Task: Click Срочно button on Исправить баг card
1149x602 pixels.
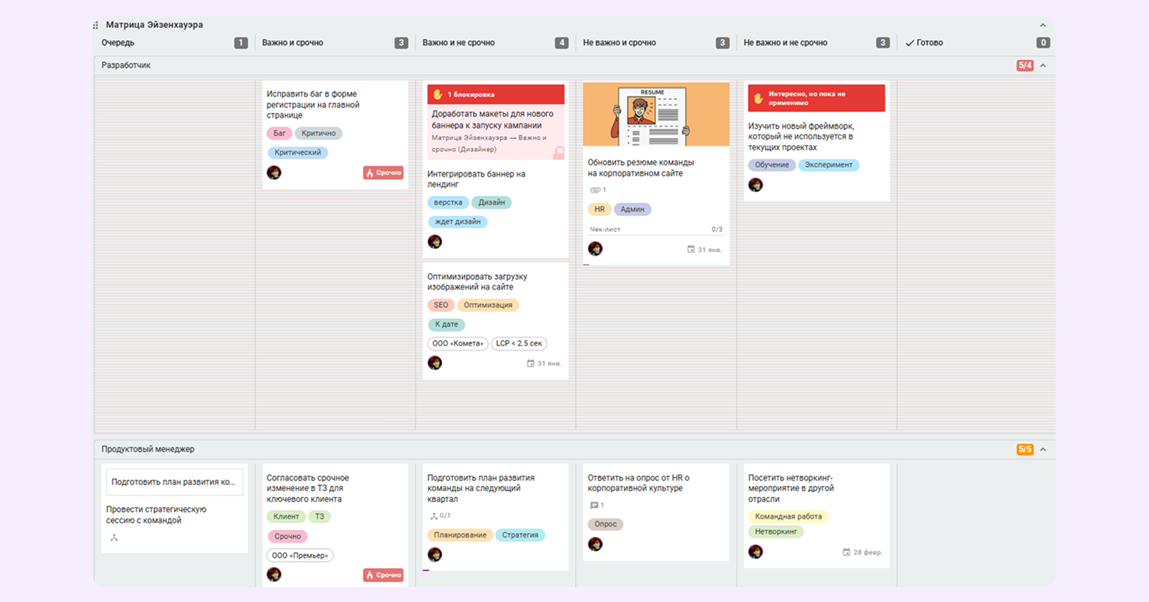Action: (383, 173)
